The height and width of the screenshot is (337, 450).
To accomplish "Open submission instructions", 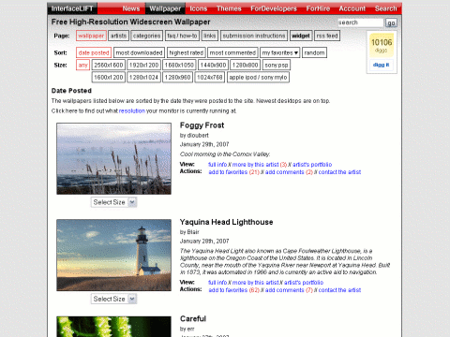I will coord(254,36).
